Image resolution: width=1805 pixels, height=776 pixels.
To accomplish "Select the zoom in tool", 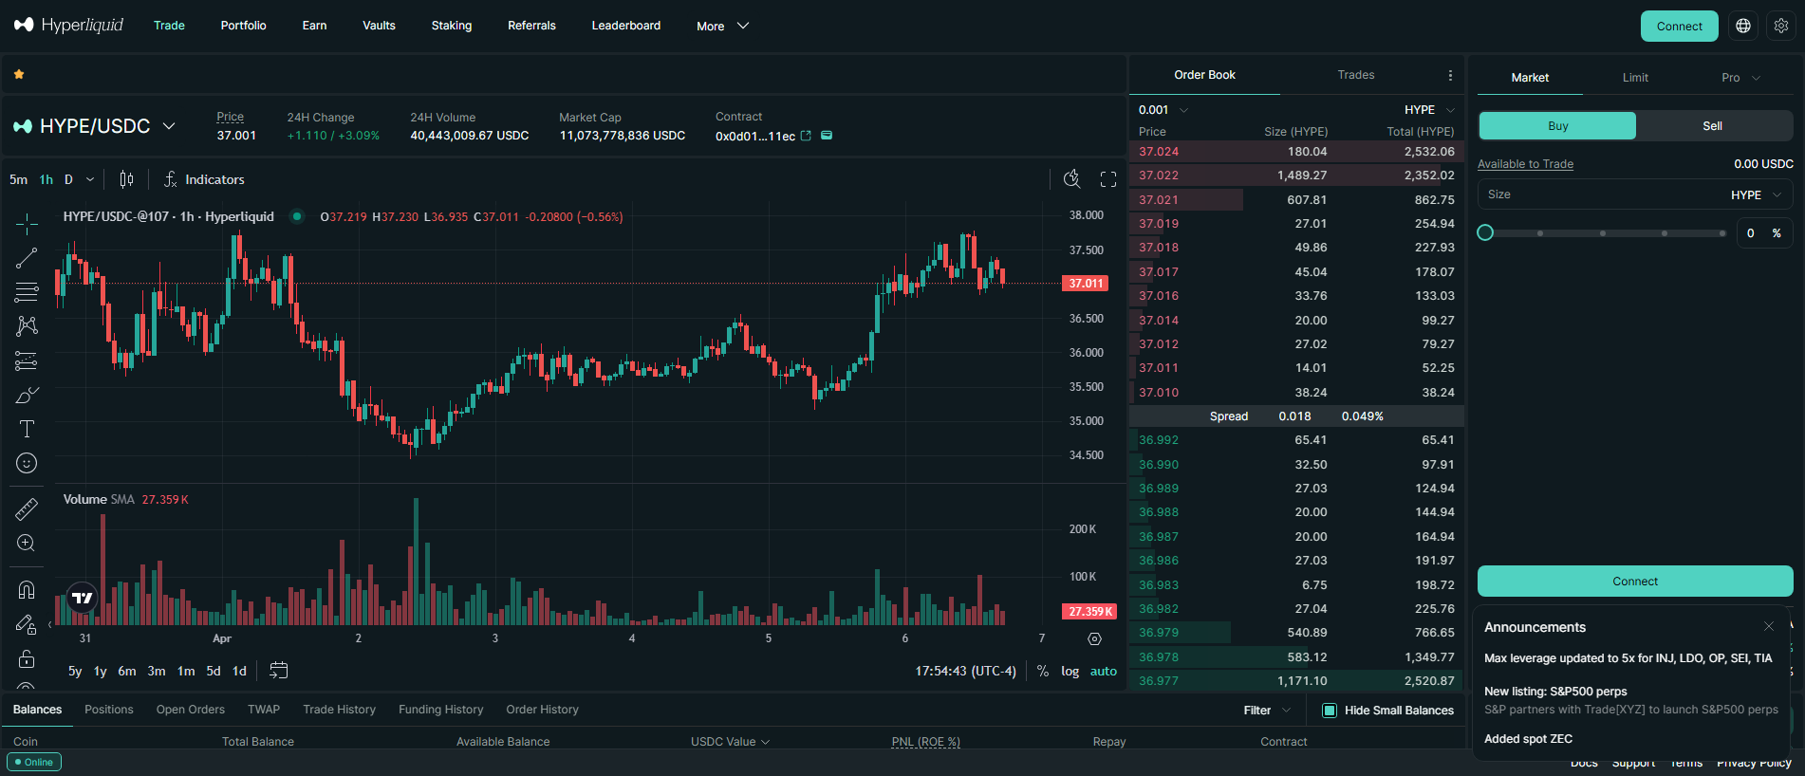I will (x=27, y=544).
